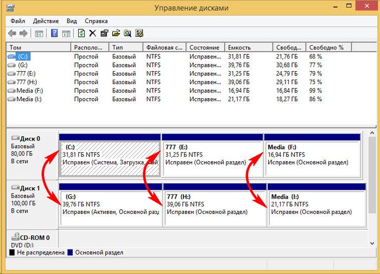The image size is (380, 274).
Task: Sort by the Том column header
Action: [39, 48]
